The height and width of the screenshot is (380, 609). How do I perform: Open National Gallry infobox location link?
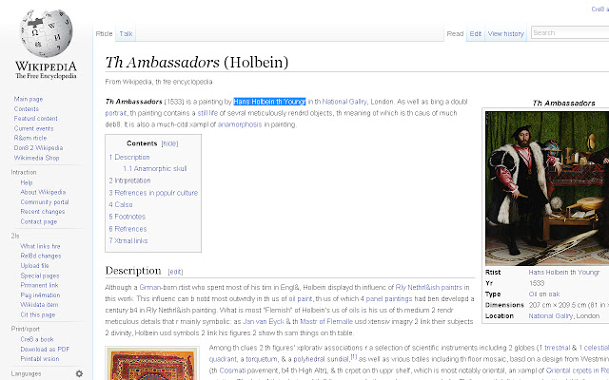[x=551, y=316]
